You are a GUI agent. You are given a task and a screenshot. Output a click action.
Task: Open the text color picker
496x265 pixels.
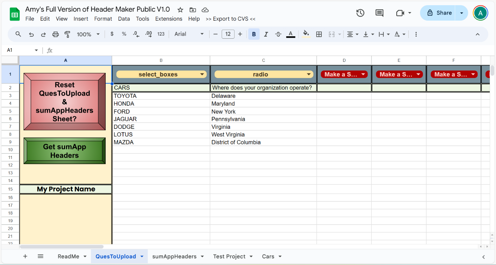click(x=291, y=34)
